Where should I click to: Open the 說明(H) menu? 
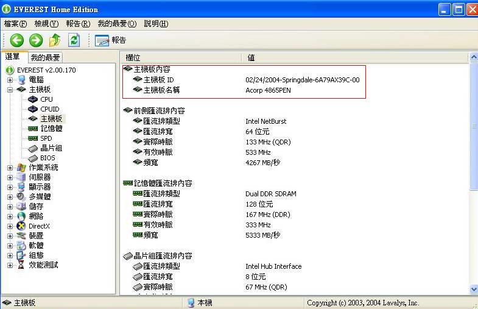point(156,24)
